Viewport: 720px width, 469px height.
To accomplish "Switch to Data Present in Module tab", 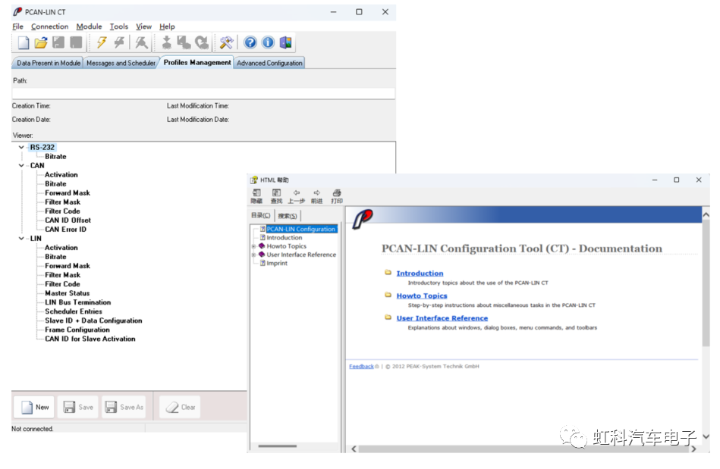I will tap(49, 63).
